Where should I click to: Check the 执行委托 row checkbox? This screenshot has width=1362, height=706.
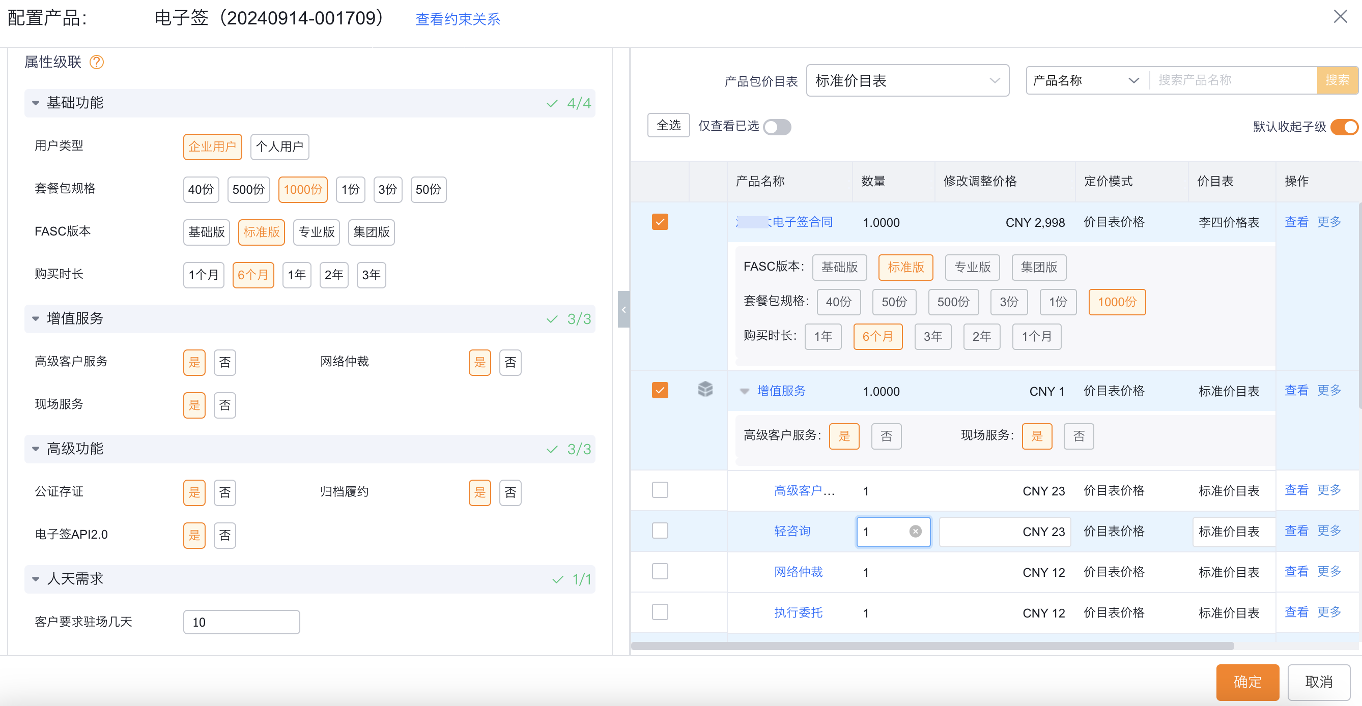click(660, 612)
